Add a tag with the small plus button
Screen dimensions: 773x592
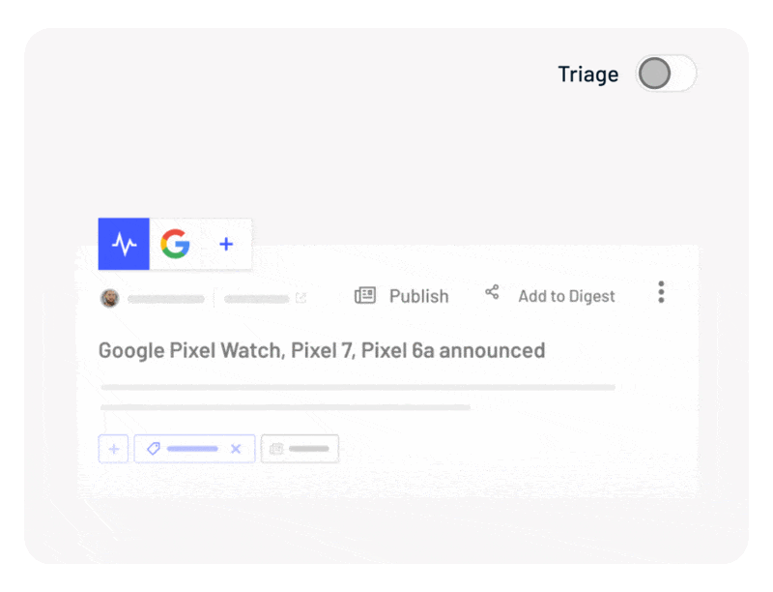pyautogui.click(x=113, y=449)
